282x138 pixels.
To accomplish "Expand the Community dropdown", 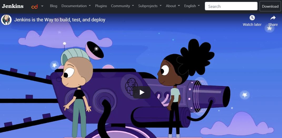I will click(x=122, y=6).
